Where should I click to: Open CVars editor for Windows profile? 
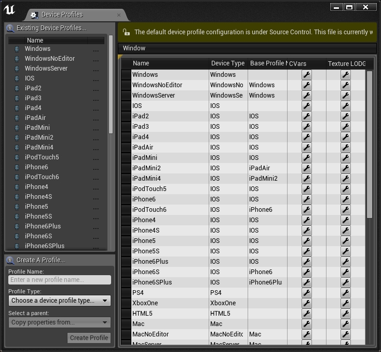pos(307,75)
